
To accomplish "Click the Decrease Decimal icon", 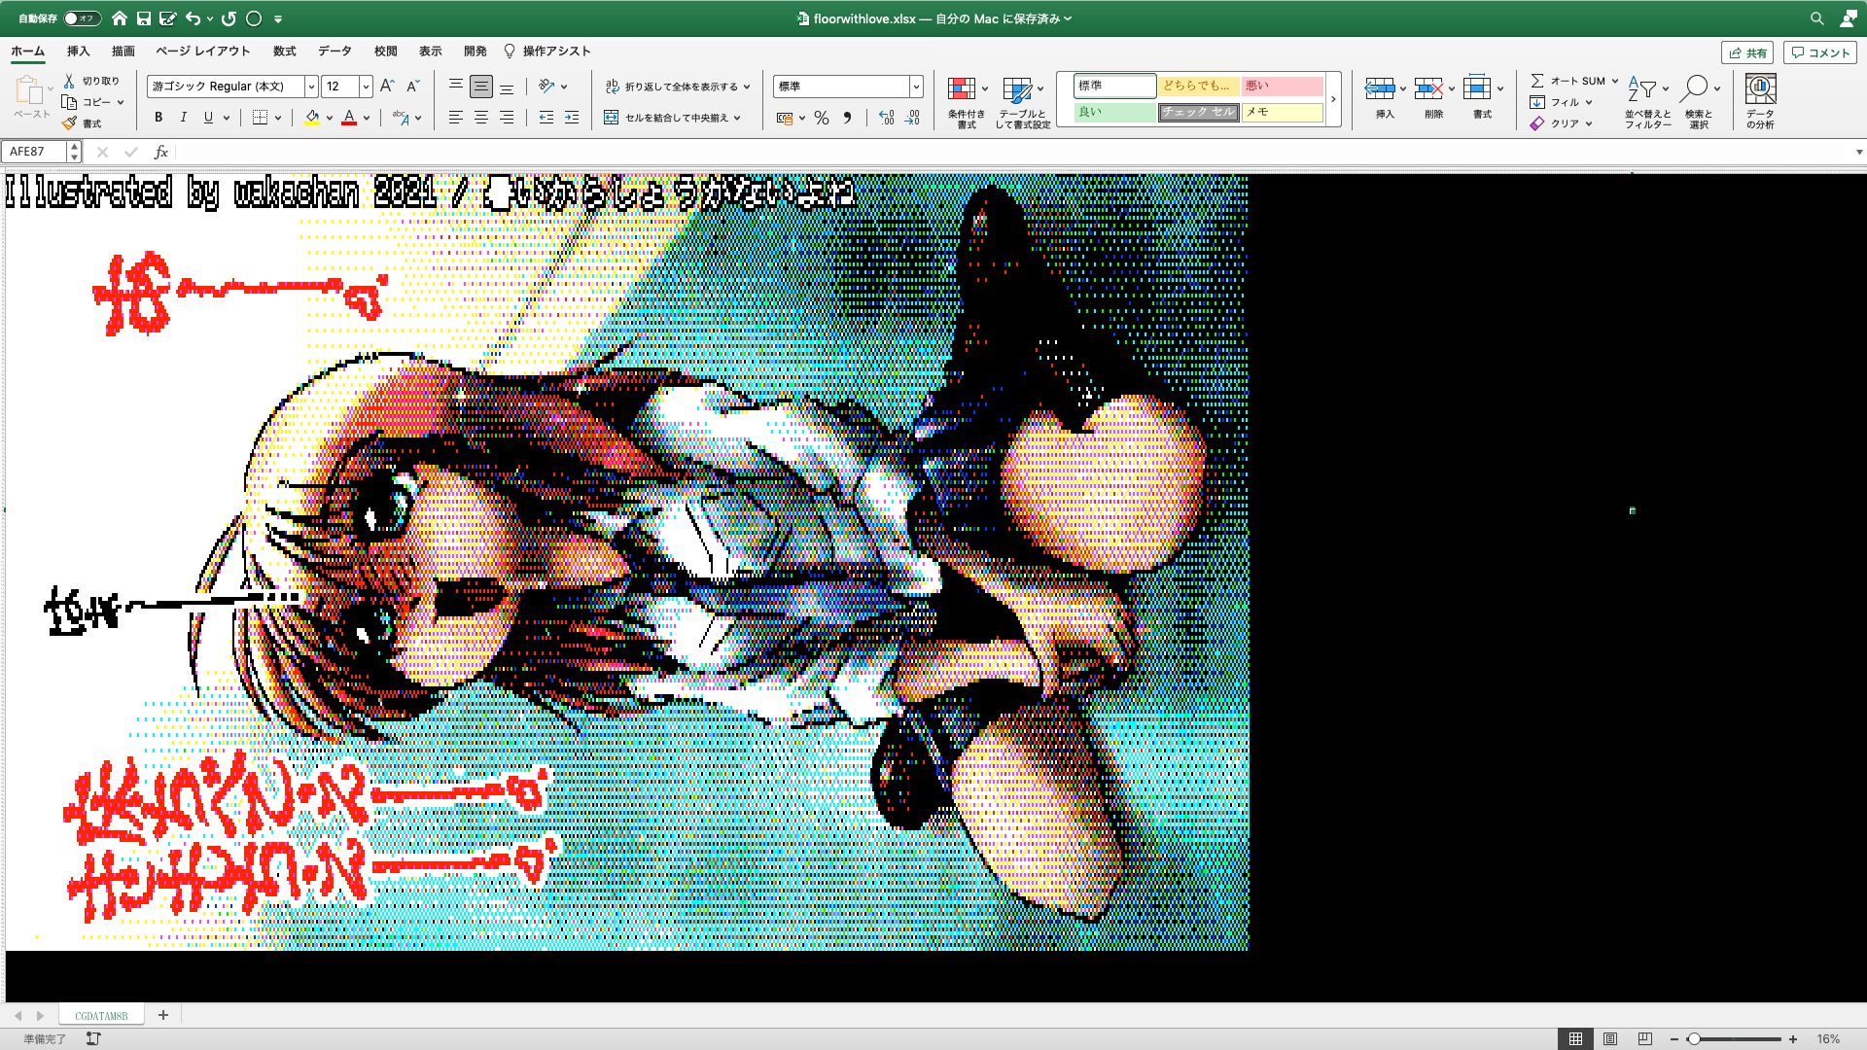I will point(912,118).
